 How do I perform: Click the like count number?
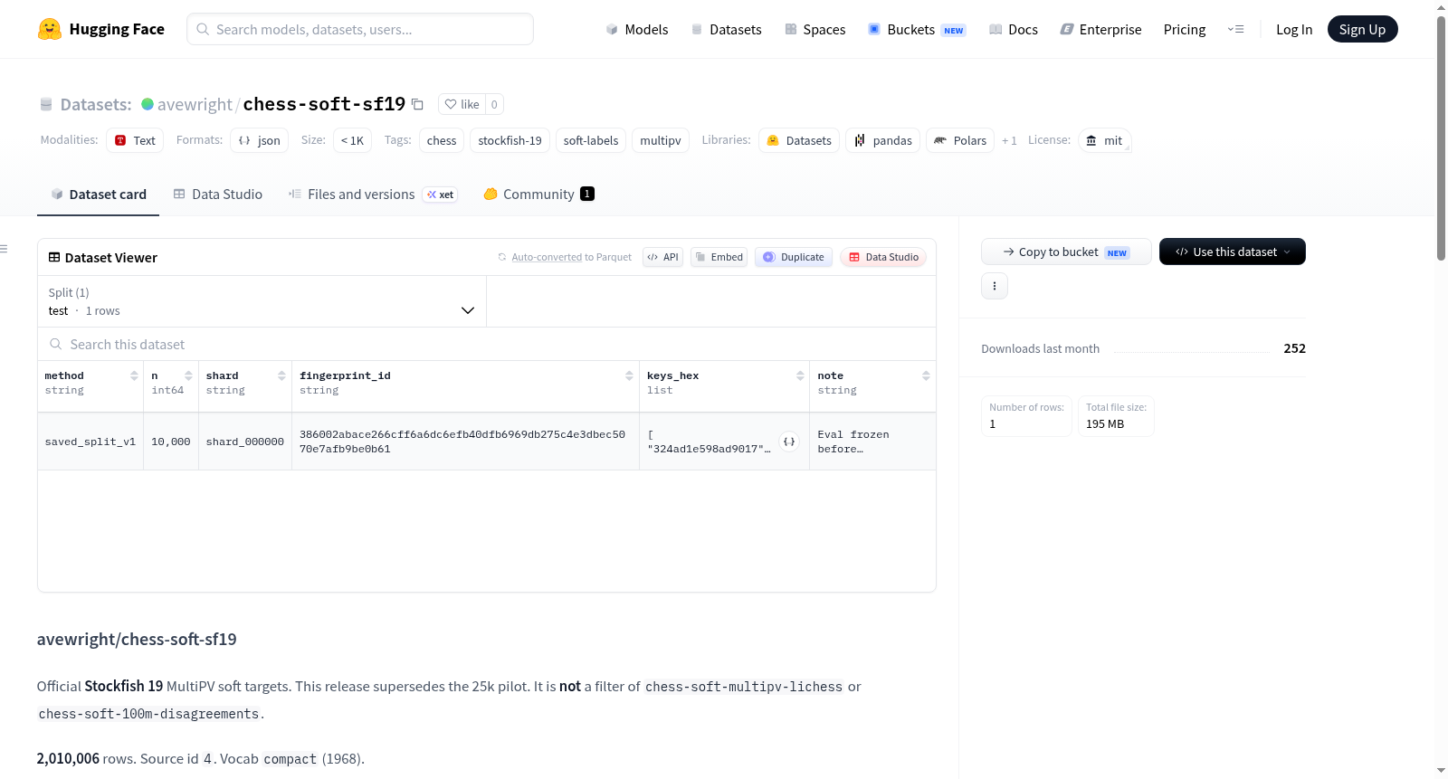494,104
